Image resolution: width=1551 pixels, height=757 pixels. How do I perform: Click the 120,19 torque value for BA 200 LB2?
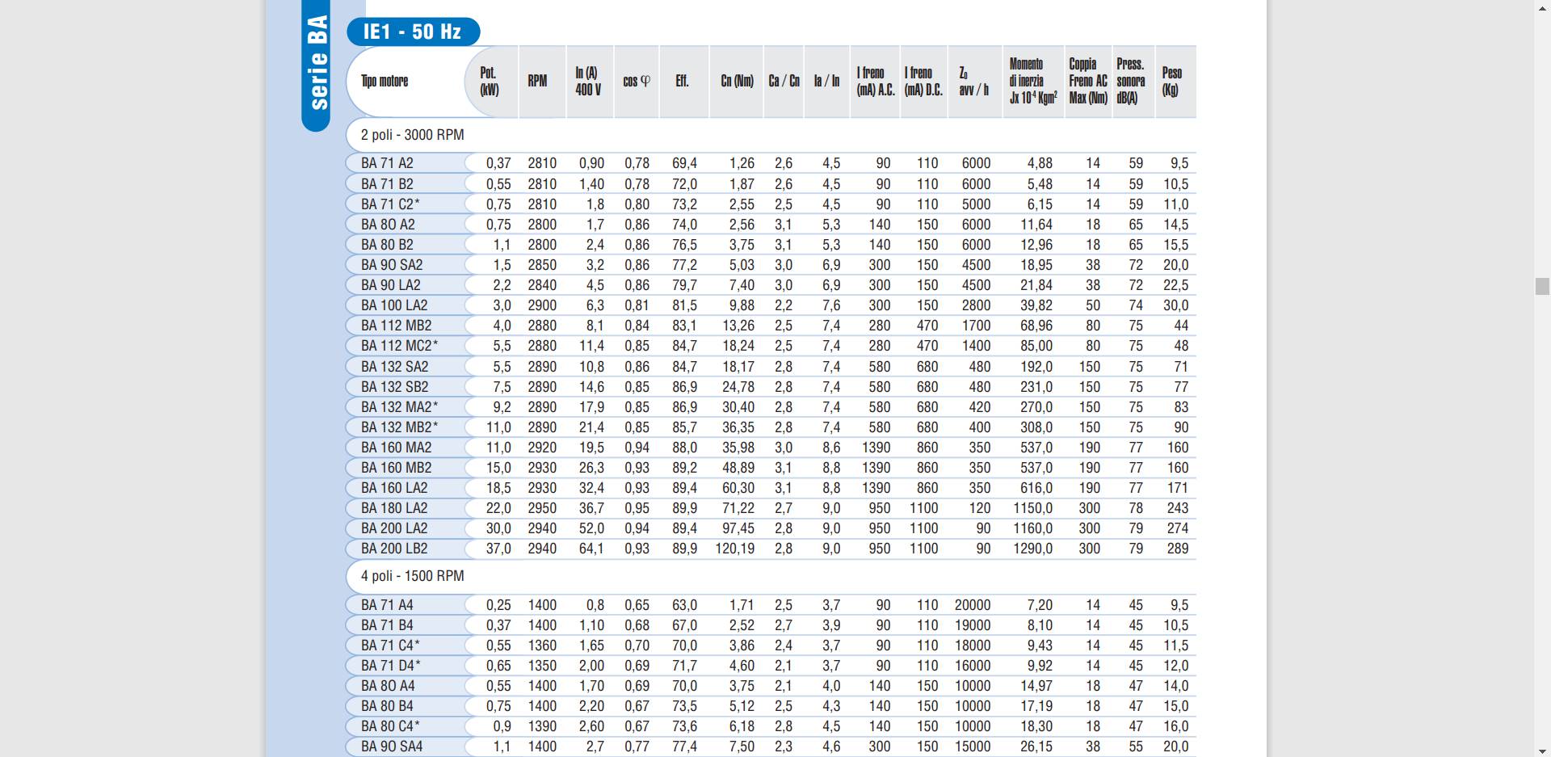(x=735, y=549)
